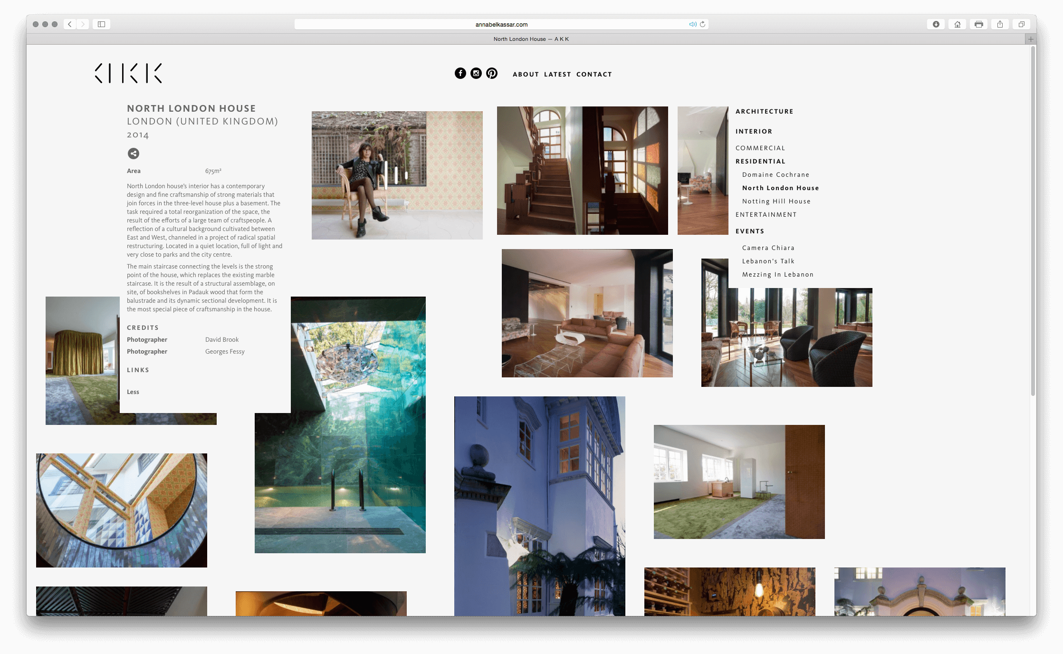Open the Pinterest social icon
The width and height of the screenshot is (1063, 654).
tap(492, 73)
